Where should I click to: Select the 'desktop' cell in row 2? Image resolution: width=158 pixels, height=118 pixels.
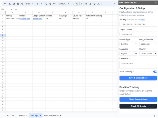coord(79,19)
